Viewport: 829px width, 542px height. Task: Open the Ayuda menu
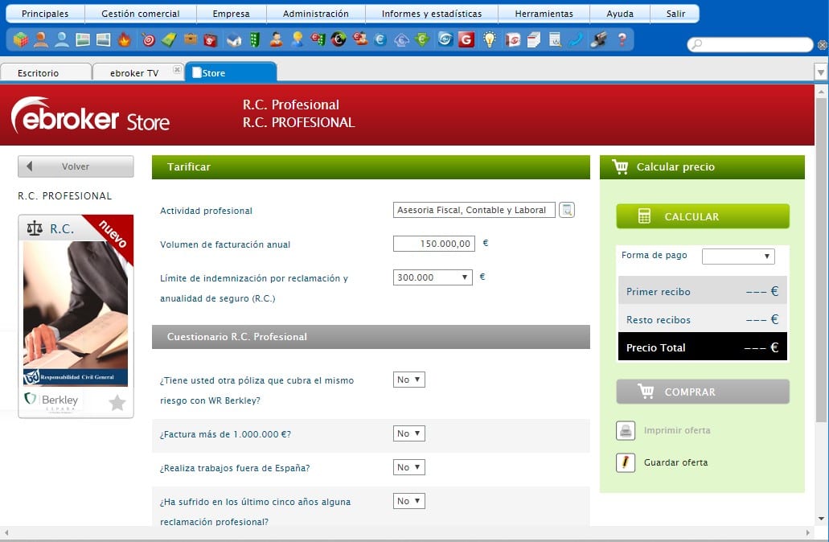[x=620, y=14]
